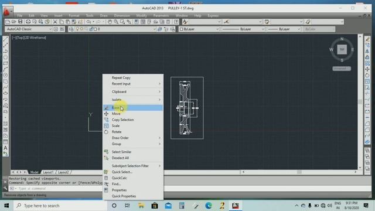Viewport: 375px width, 211px height.
Task: Click the Model tab
Action: (34, 172)
